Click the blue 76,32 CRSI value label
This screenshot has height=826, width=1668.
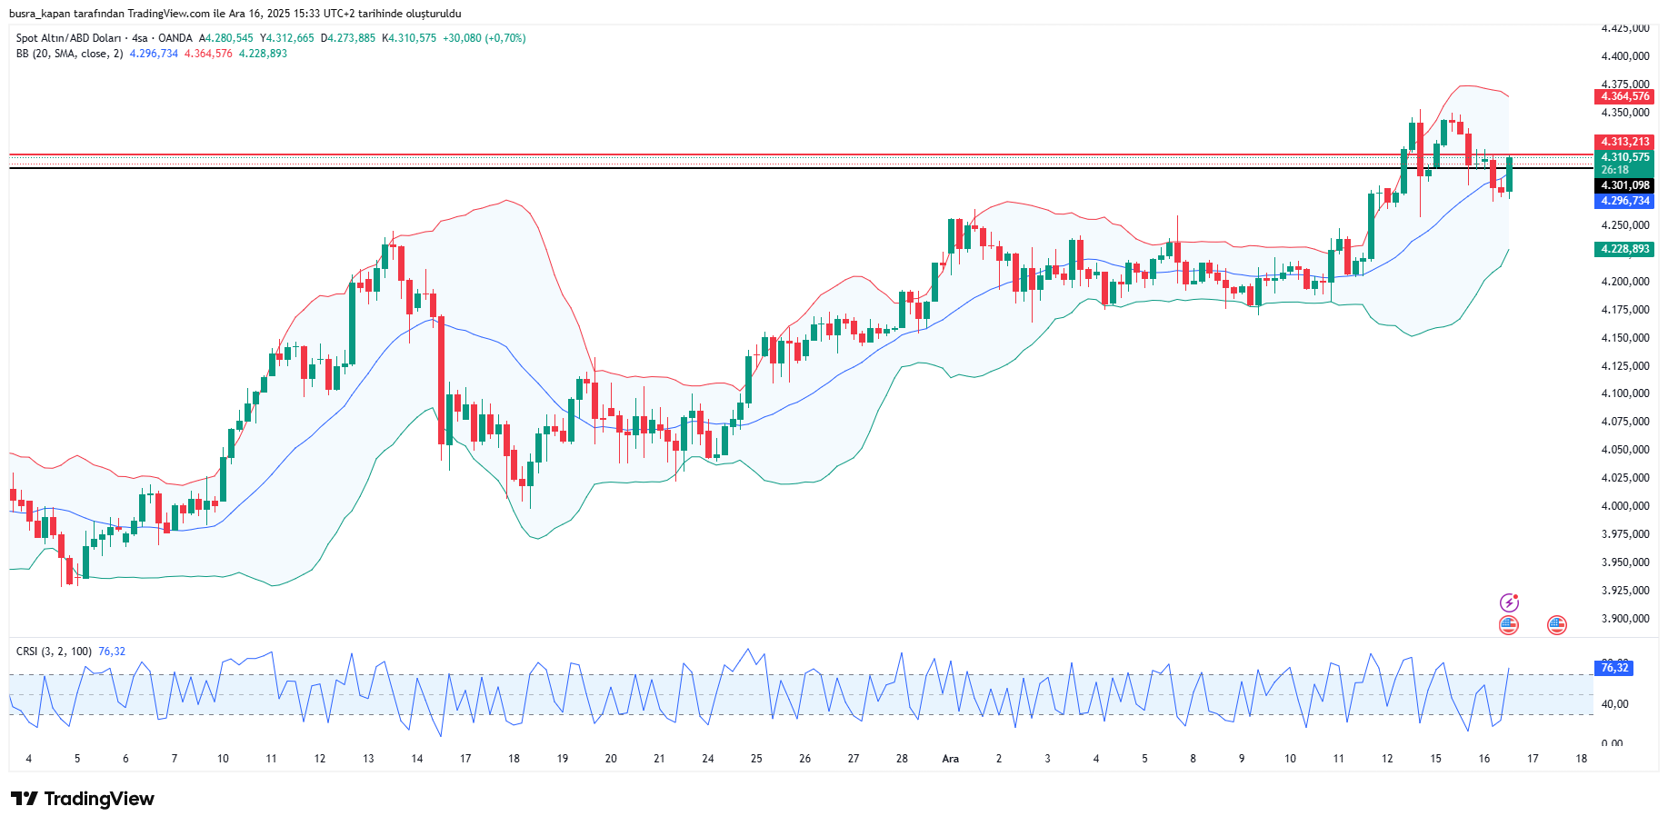[1614, 668]
